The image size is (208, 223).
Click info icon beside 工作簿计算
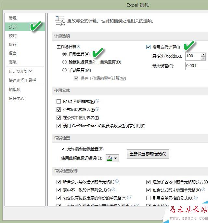click(79, 46)
